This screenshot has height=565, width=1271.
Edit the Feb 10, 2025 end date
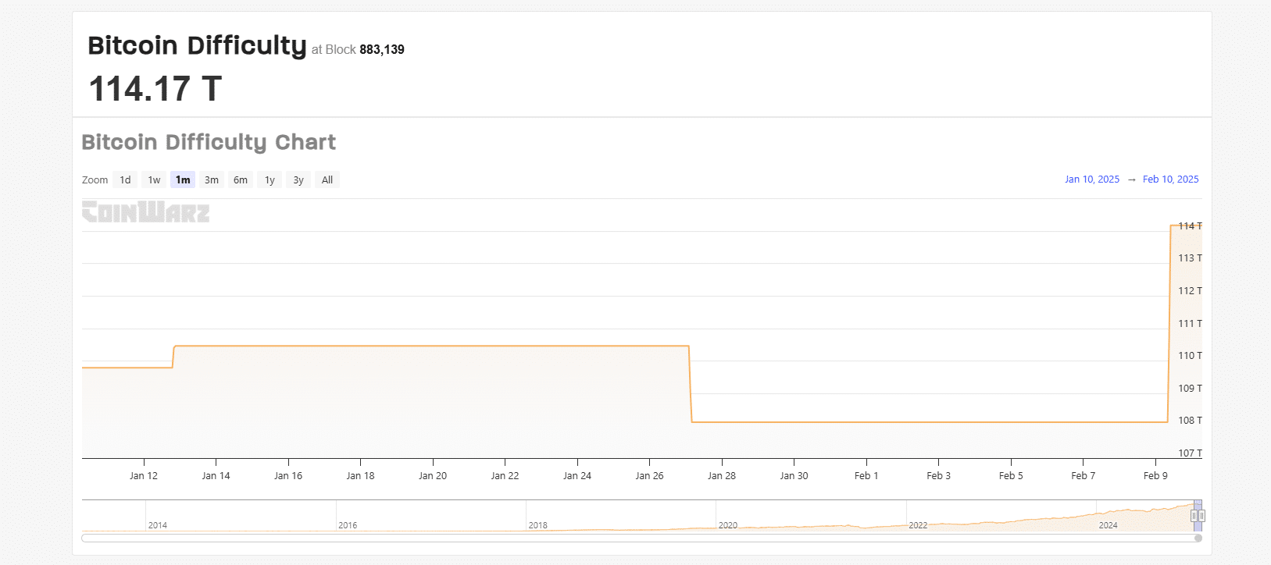(1170, 179)
